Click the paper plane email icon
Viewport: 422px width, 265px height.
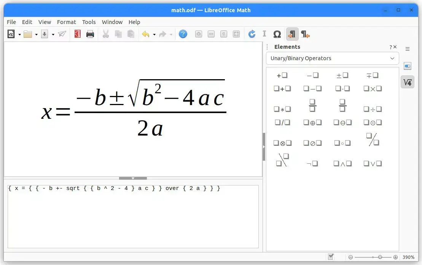click(62, 34)
